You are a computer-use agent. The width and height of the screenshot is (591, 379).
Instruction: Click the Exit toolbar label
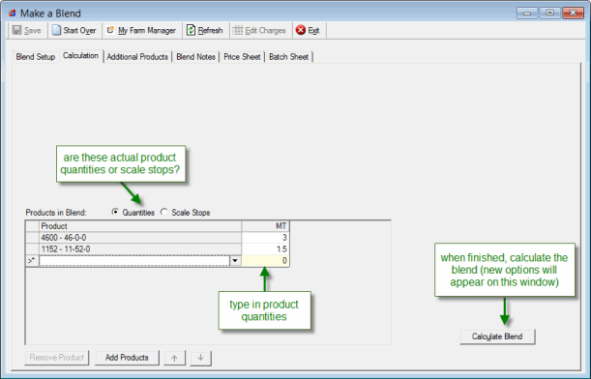313,31
